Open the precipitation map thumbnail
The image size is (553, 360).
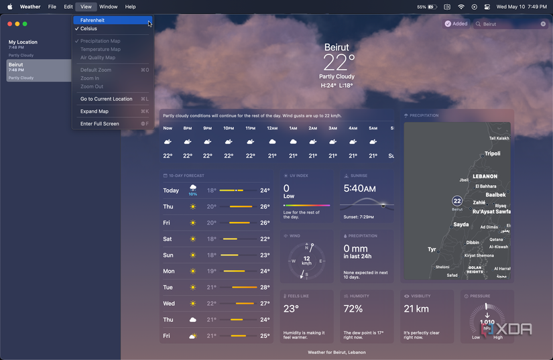457,201
